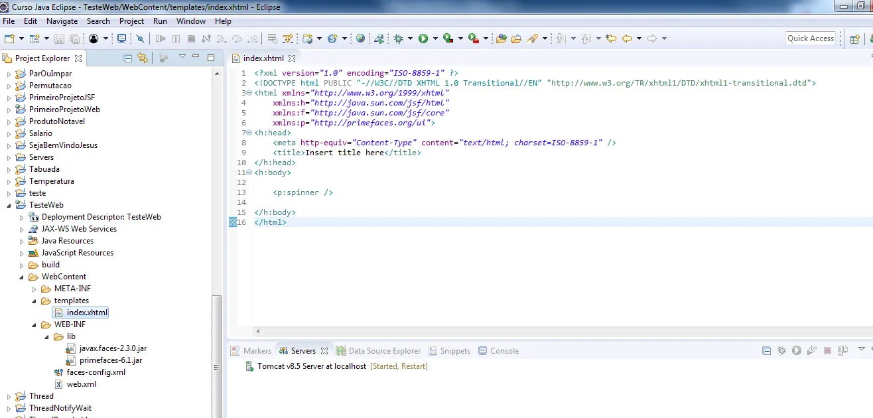Click Collapse All in Project Explorer
Image resolution: width=873 pixels, height=418 pixels.
(128, 58)
